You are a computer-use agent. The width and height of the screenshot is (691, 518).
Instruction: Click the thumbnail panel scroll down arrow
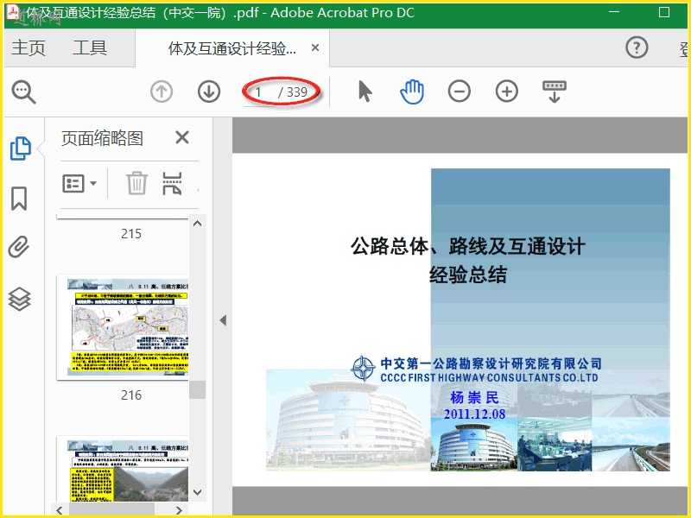click(198, 492)
